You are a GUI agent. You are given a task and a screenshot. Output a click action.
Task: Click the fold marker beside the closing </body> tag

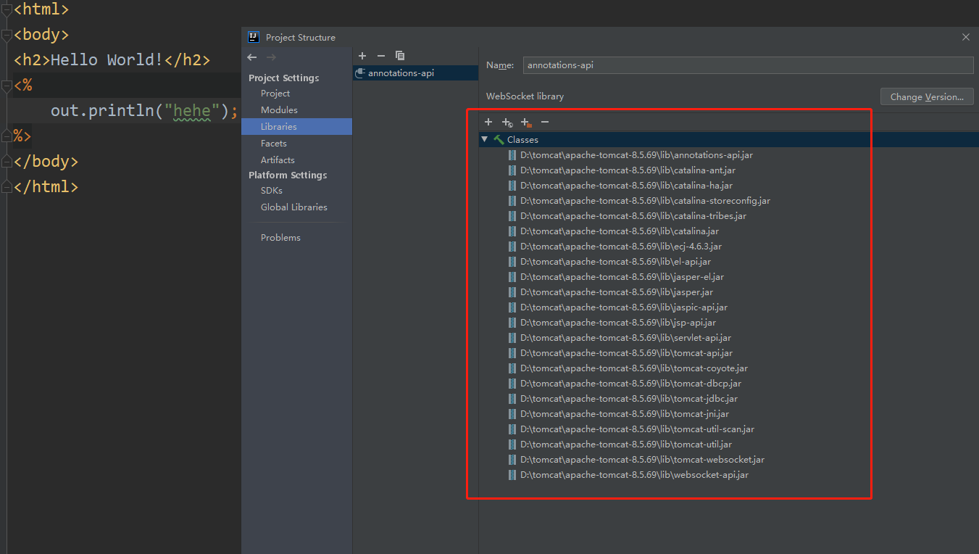click(x=7, y=161)
